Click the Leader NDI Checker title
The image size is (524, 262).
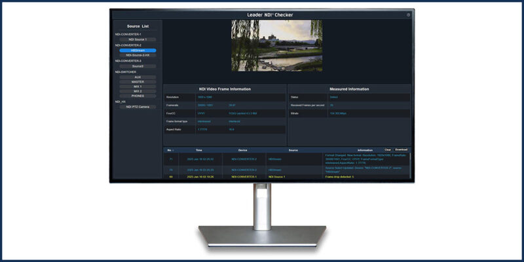(x=270, y=15)
